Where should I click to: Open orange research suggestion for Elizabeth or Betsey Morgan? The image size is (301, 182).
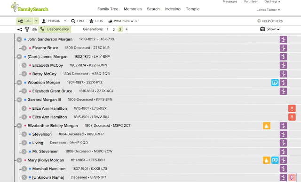[x=267, y=126]
